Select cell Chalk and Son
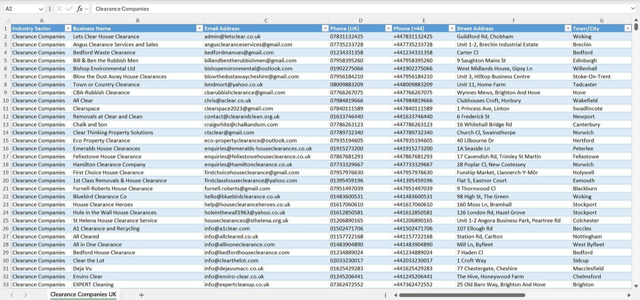The height and width of the screenshot is (300, 640). coord(138,125)
